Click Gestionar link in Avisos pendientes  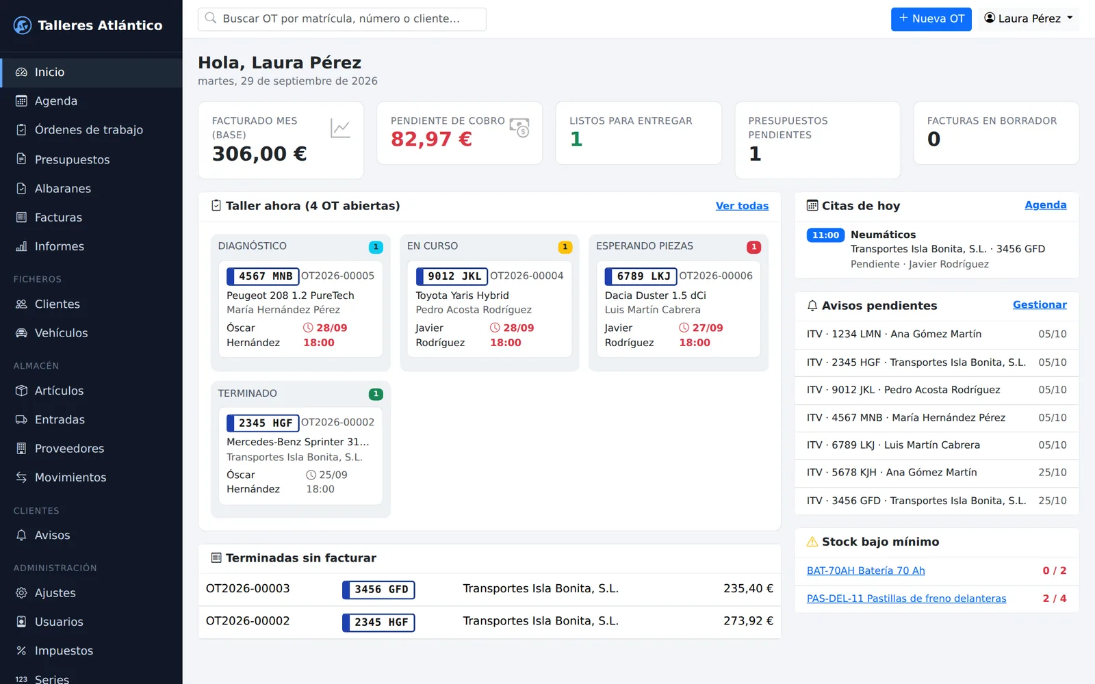pyautogui.click(x=1040, y=305)
